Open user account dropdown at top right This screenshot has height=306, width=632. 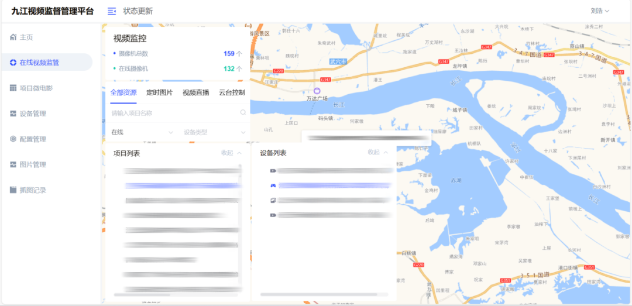pyautogui.click(x=600, y=11)
